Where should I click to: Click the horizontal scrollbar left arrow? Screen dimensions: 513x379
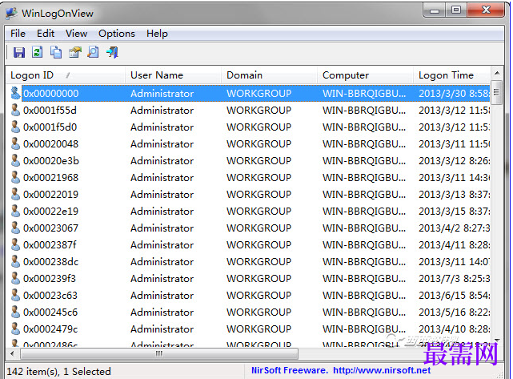(13, 354)
